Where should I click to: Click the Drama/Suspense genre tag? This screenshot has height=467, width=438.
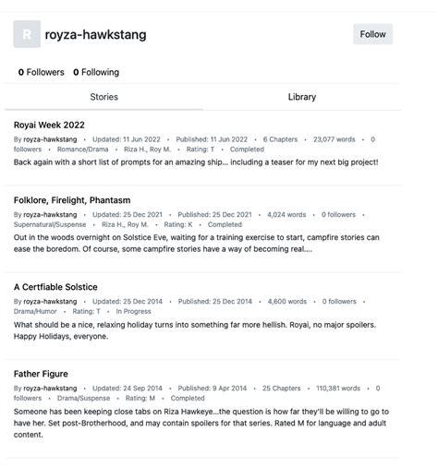click(84, 398)
